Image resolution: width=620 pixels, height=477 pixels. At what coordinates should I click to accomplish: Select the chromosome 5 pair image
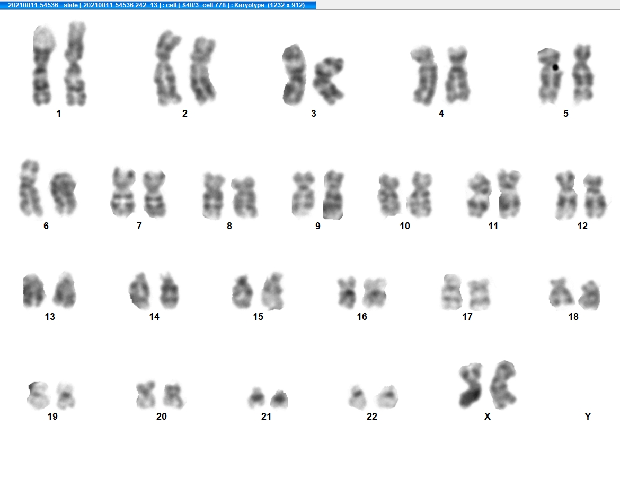pyautogui.click(x=566, y=74)
